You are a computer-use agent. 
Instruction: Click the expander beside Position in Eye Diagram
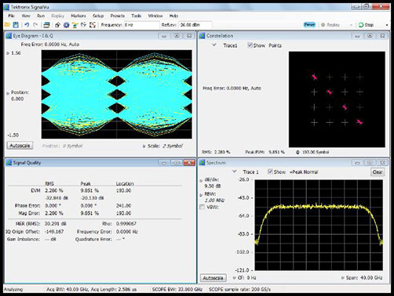(8, 93)
